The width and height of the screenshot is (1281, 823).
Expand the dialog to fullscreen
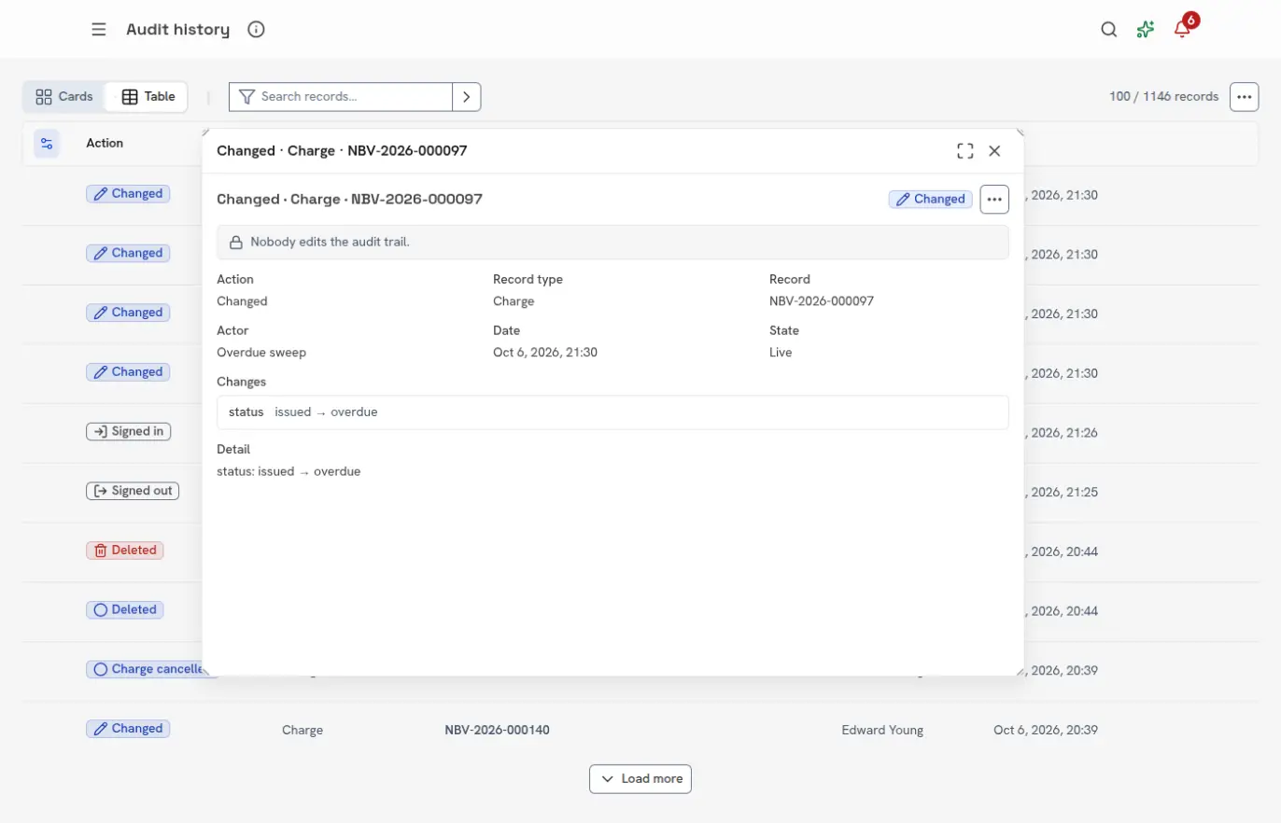click(965, 150)
